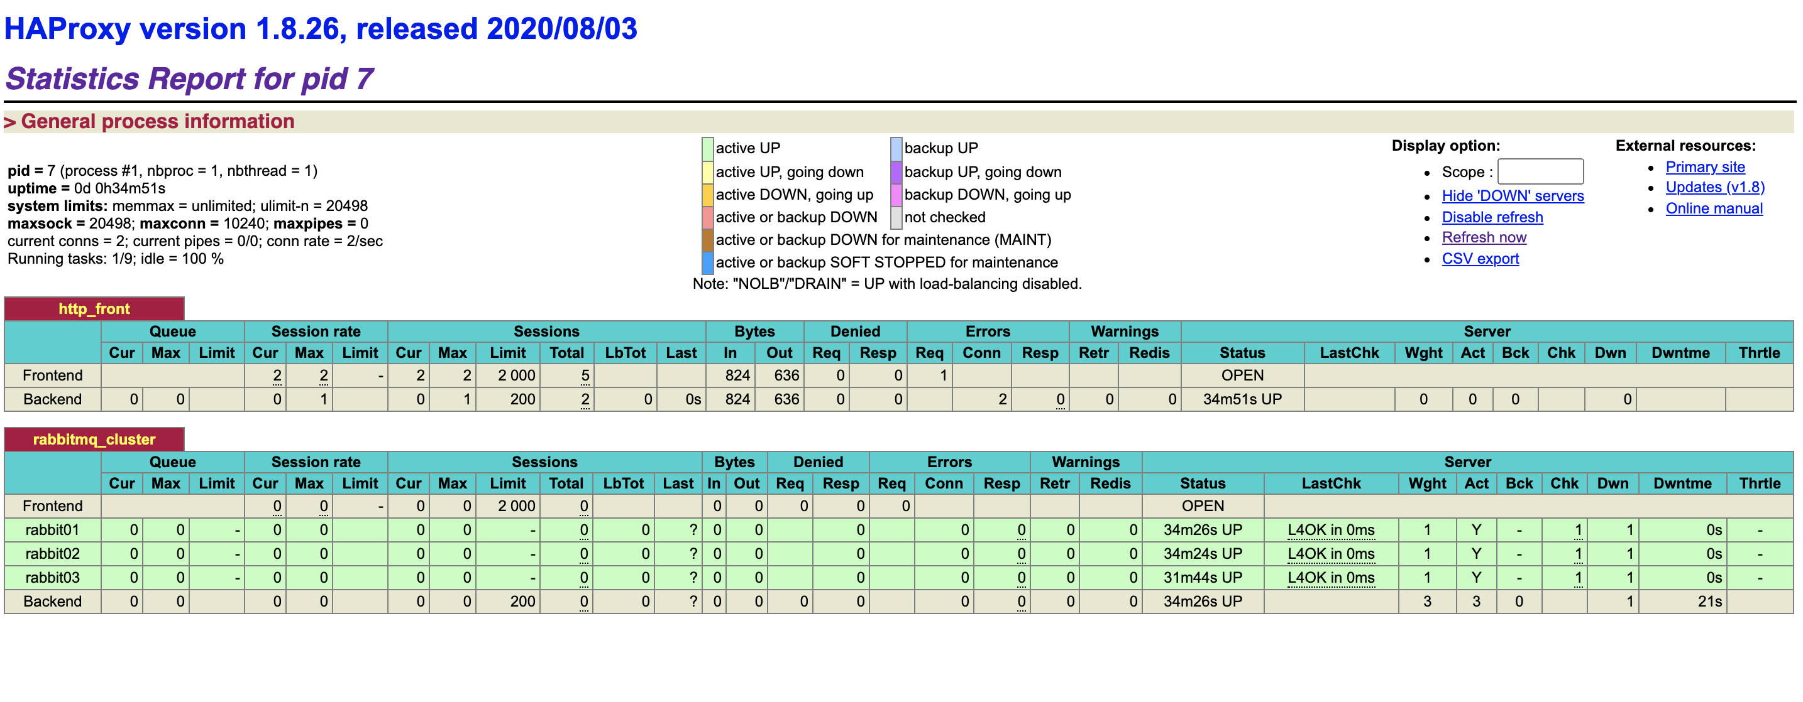Click http_front Frontend session limit 2 000

516,375
